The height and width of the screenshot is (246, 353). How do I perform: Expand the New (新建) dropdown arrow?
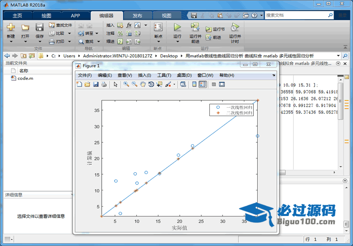[10, 42]
